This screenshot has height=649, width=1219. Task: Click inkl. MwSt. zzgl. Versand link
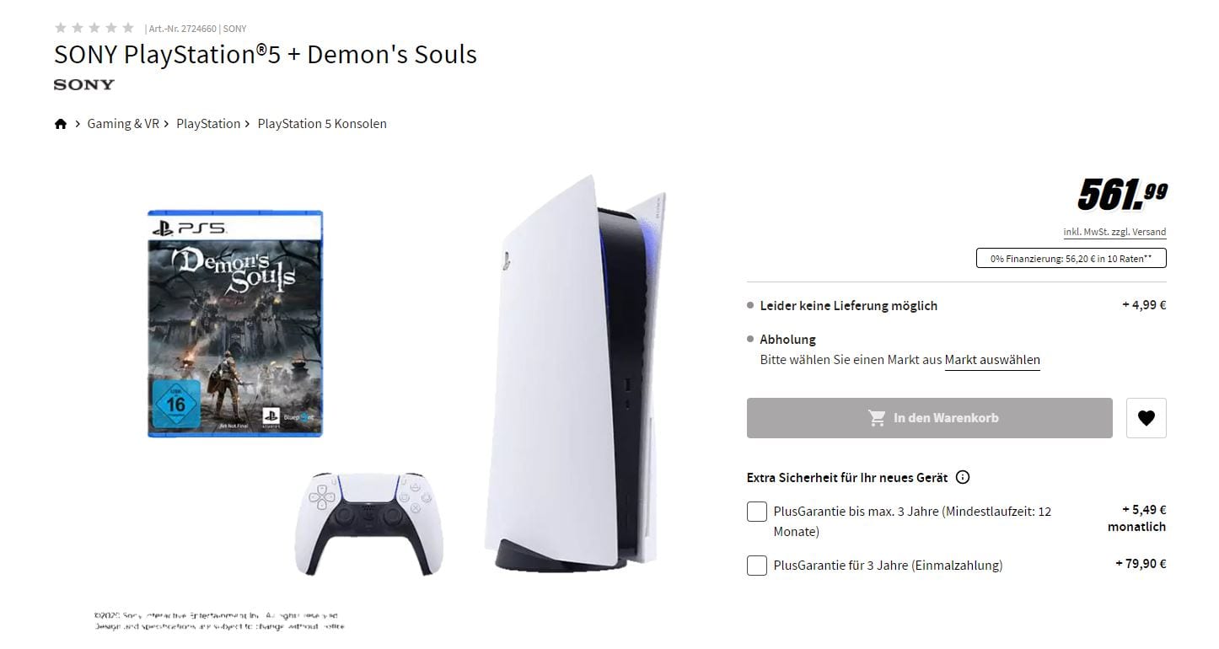[x=1114, y=232]
